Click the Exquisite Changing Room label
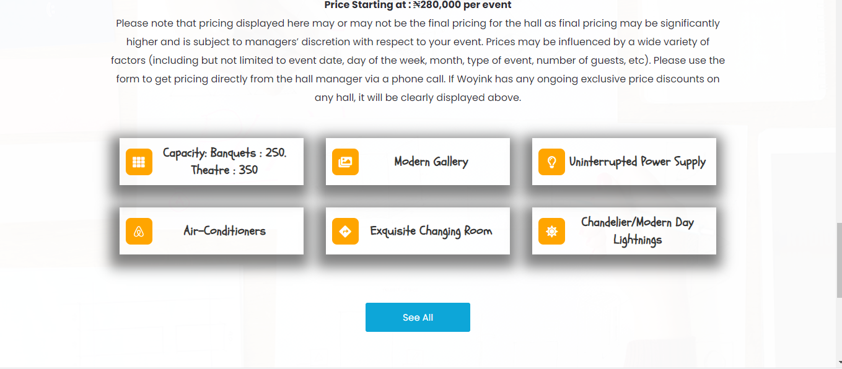 [431, 232]
